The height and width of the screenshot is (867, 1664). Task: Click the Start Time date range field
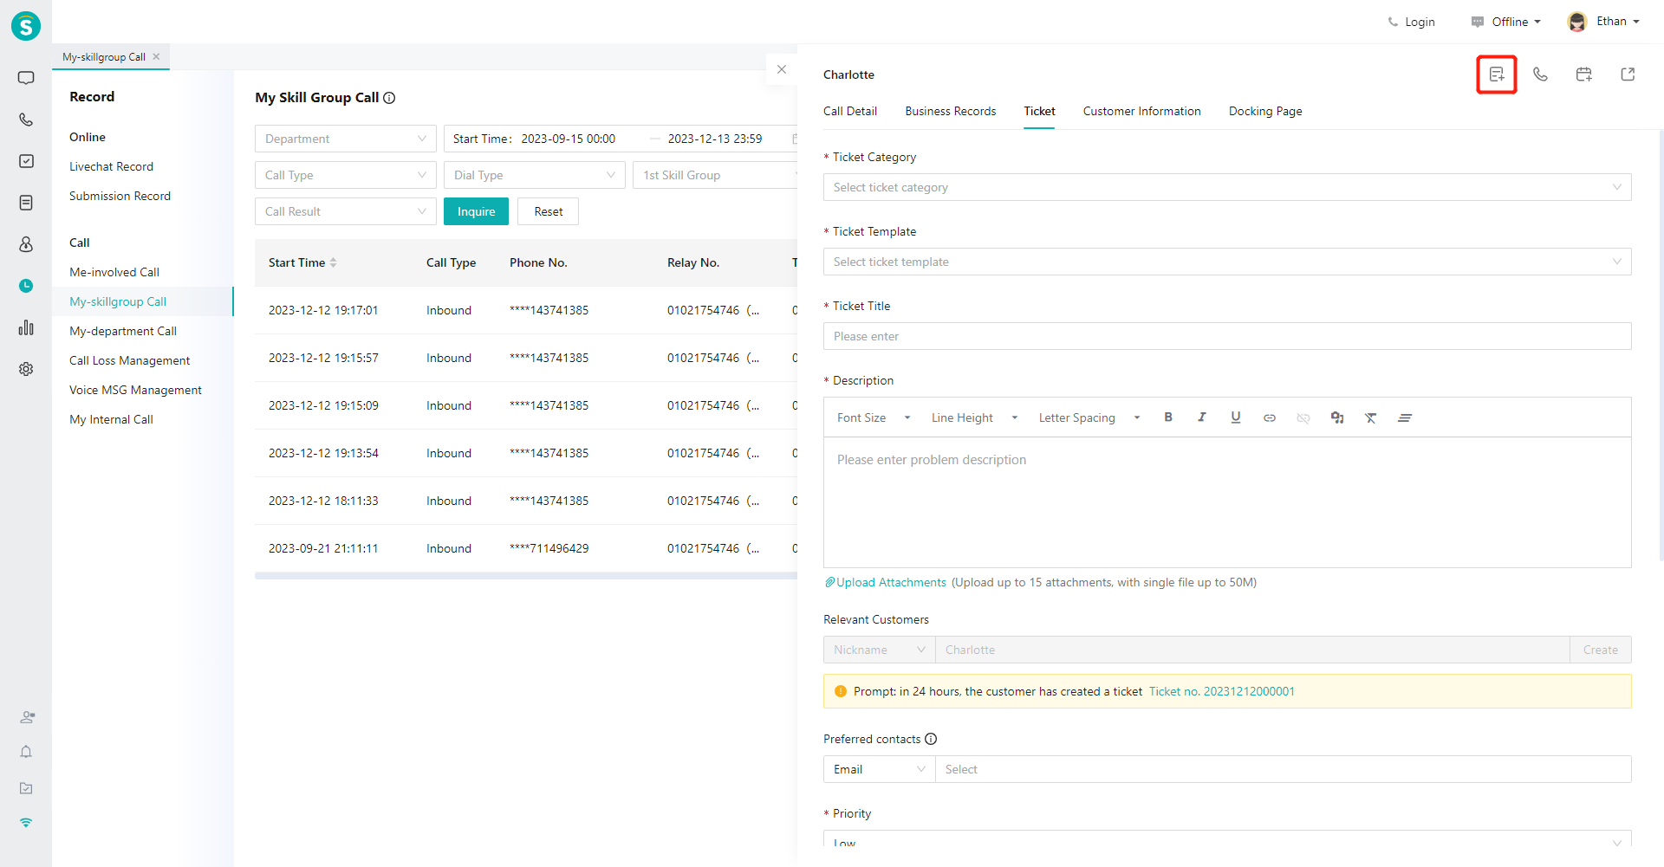click(621, 139)
